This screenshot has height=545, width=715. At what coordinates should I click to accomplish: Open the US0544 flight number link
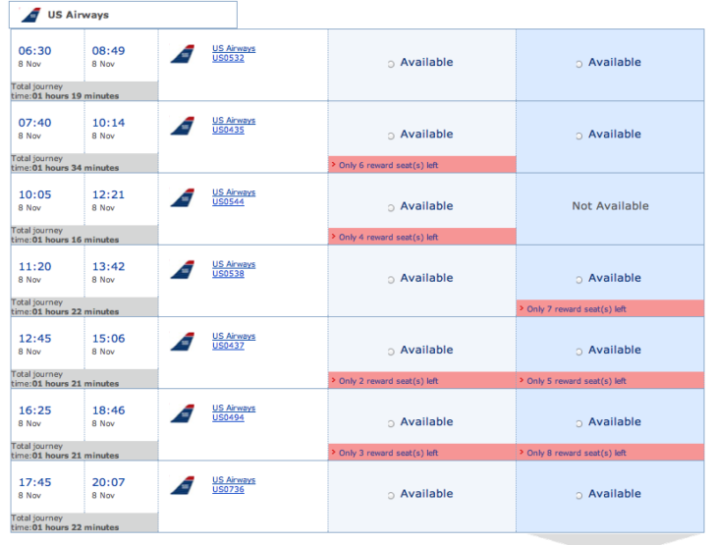(x=228, y=201)
